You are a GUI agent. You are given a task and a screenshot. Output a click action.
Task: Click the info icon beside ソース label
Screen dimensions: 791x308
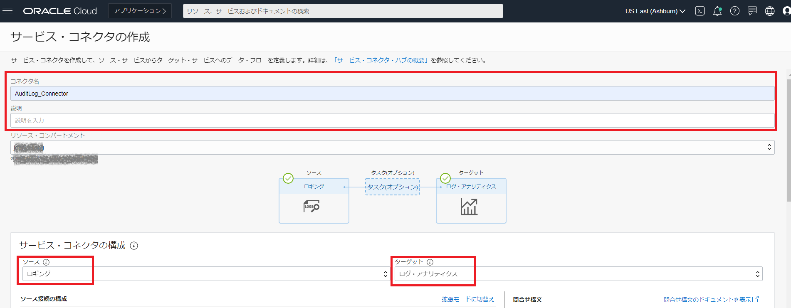click(46, 262)
